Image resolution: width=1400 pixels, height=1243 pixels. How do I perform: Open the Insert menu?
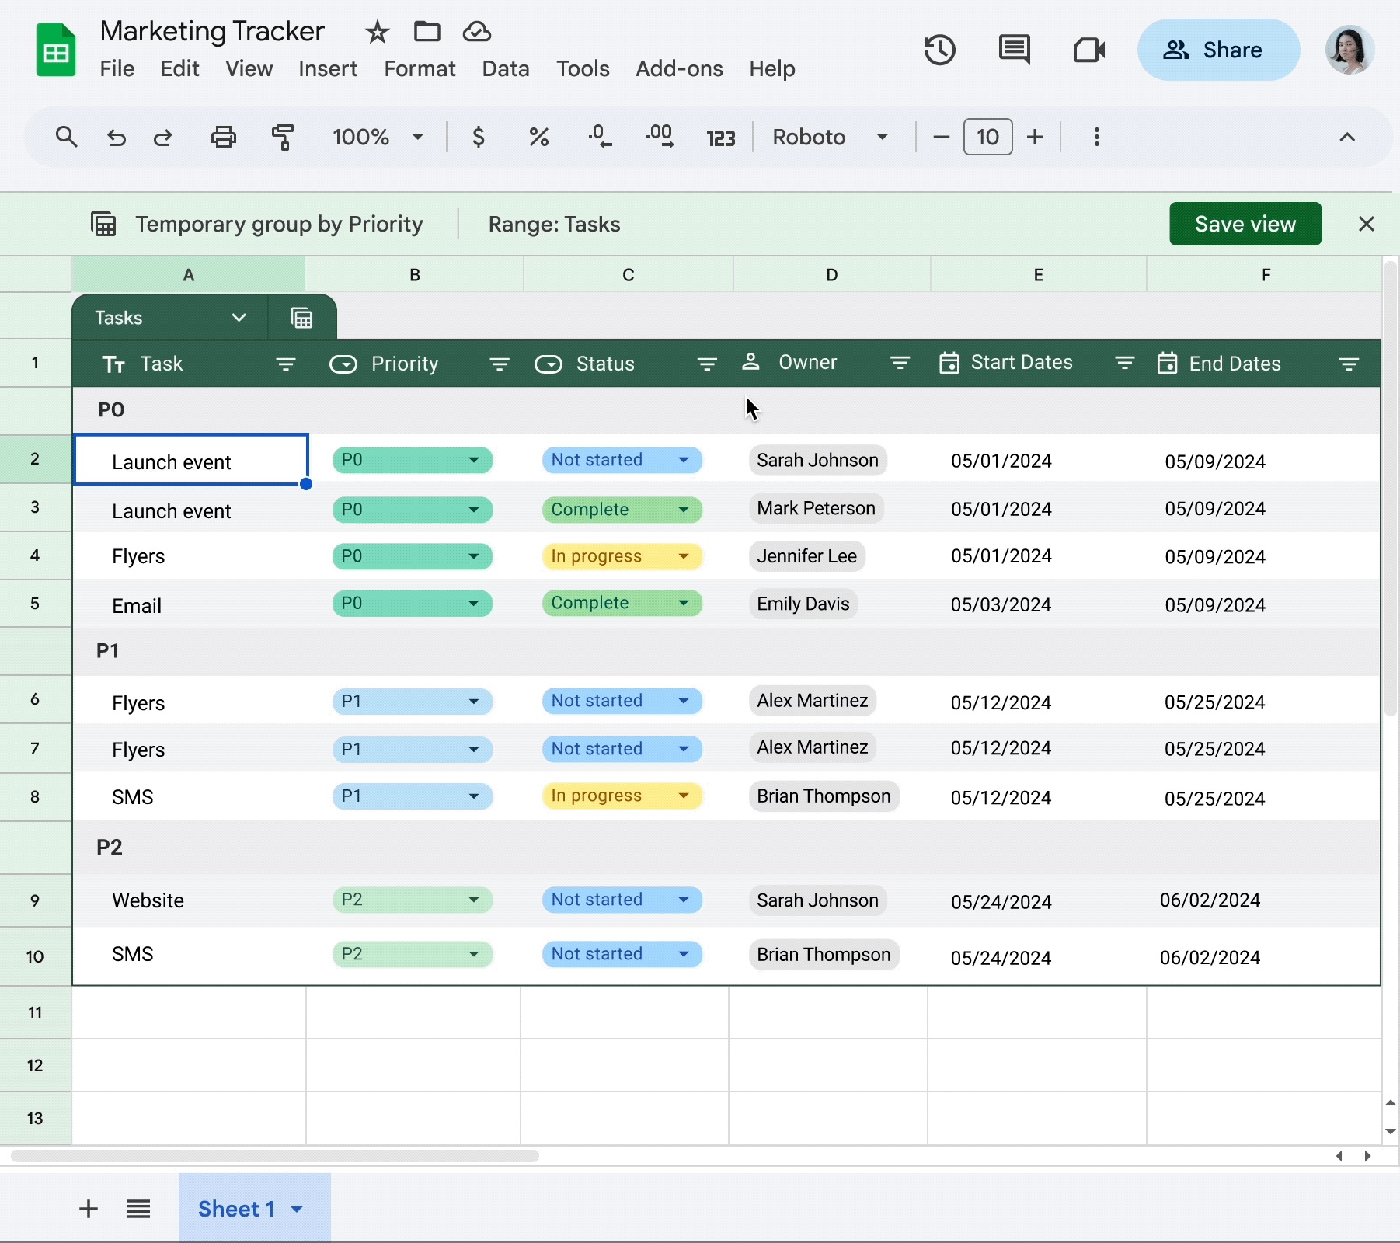point(328,68)
